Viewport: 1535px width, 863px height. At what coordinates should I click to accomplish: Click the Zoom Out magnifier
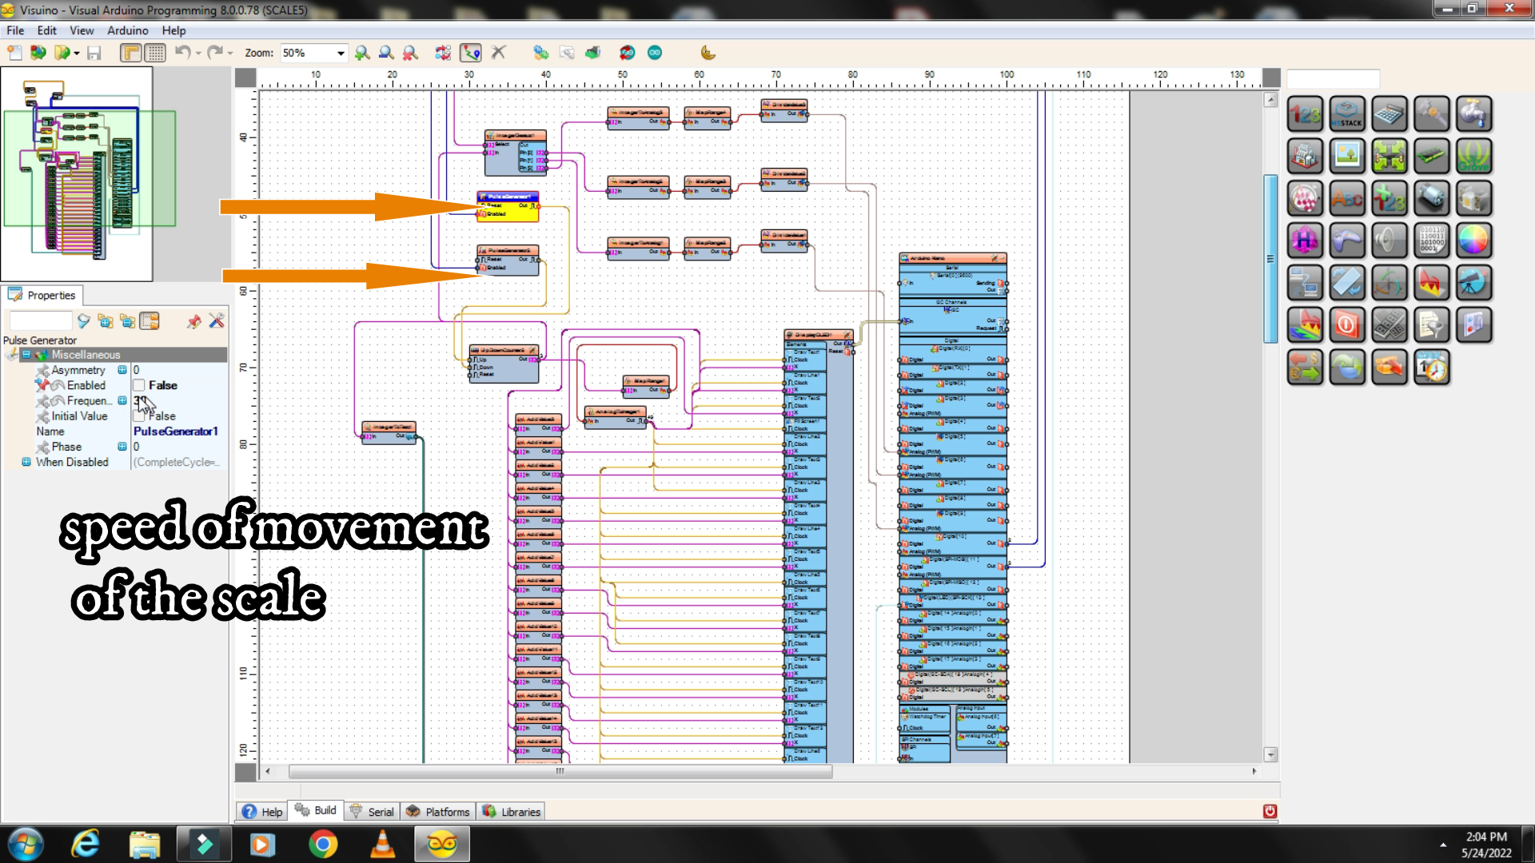click(x=386, y=53)
